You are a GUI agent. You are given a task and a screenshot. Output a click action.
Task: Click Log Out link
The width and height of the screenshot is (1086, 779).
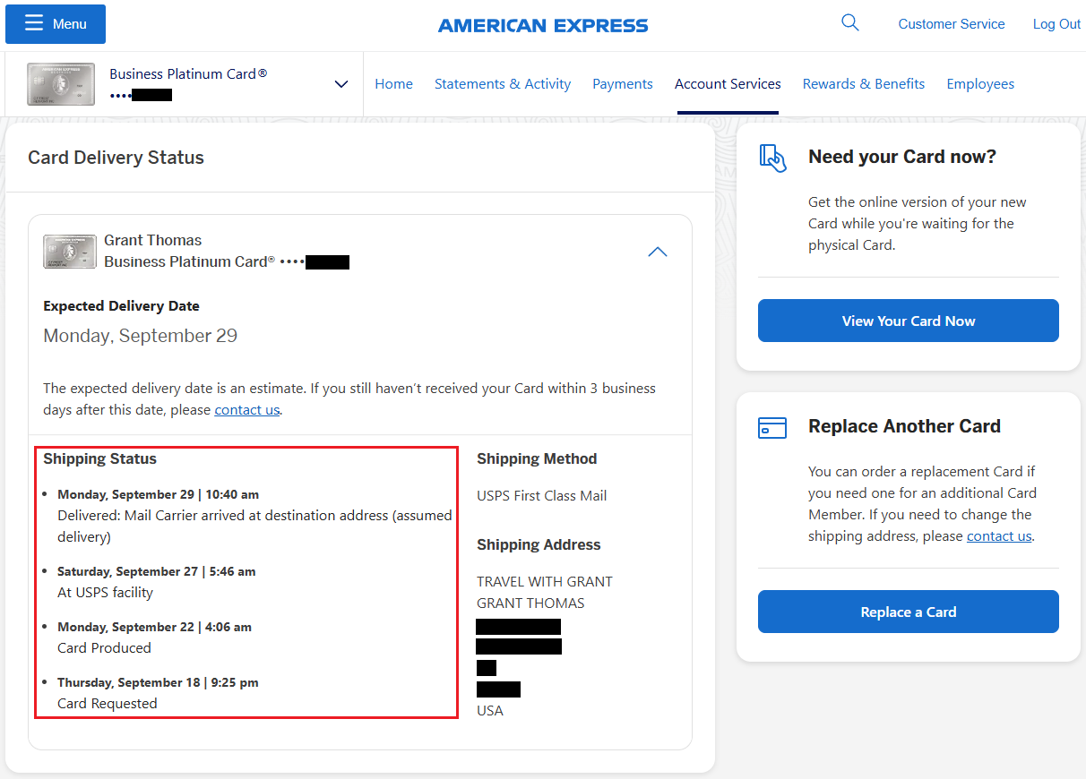tap(1056, 24)
